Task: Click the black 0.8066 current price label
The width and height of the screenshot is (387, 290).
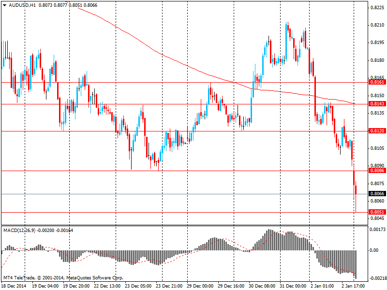Action: [x=377, y=194]
